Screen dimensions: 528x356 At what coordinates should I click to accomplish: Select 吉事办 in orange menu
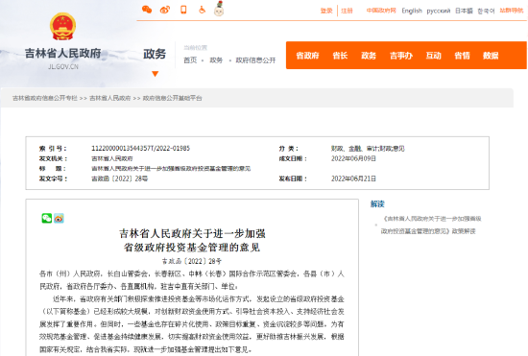(401, 56)
